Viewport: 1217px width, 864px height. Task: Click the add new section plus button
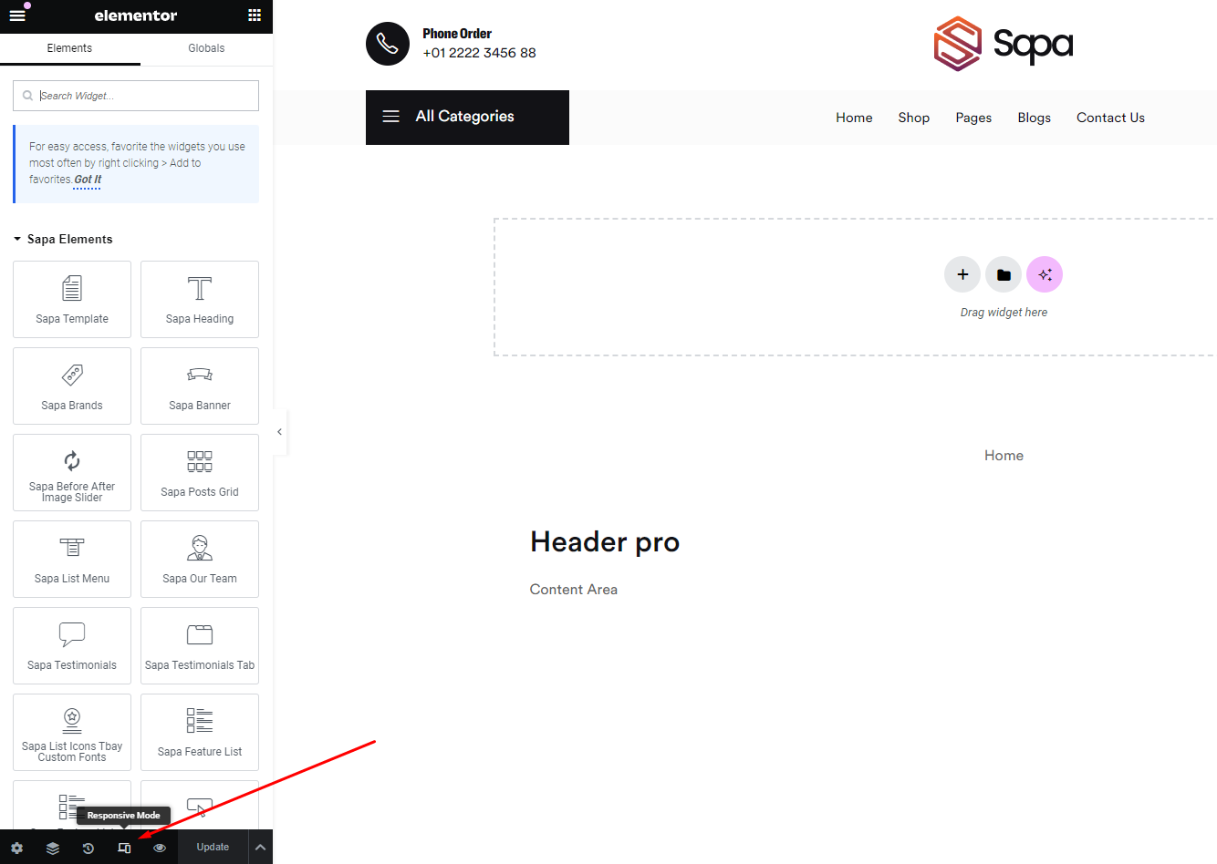click(x=962, y=274)
